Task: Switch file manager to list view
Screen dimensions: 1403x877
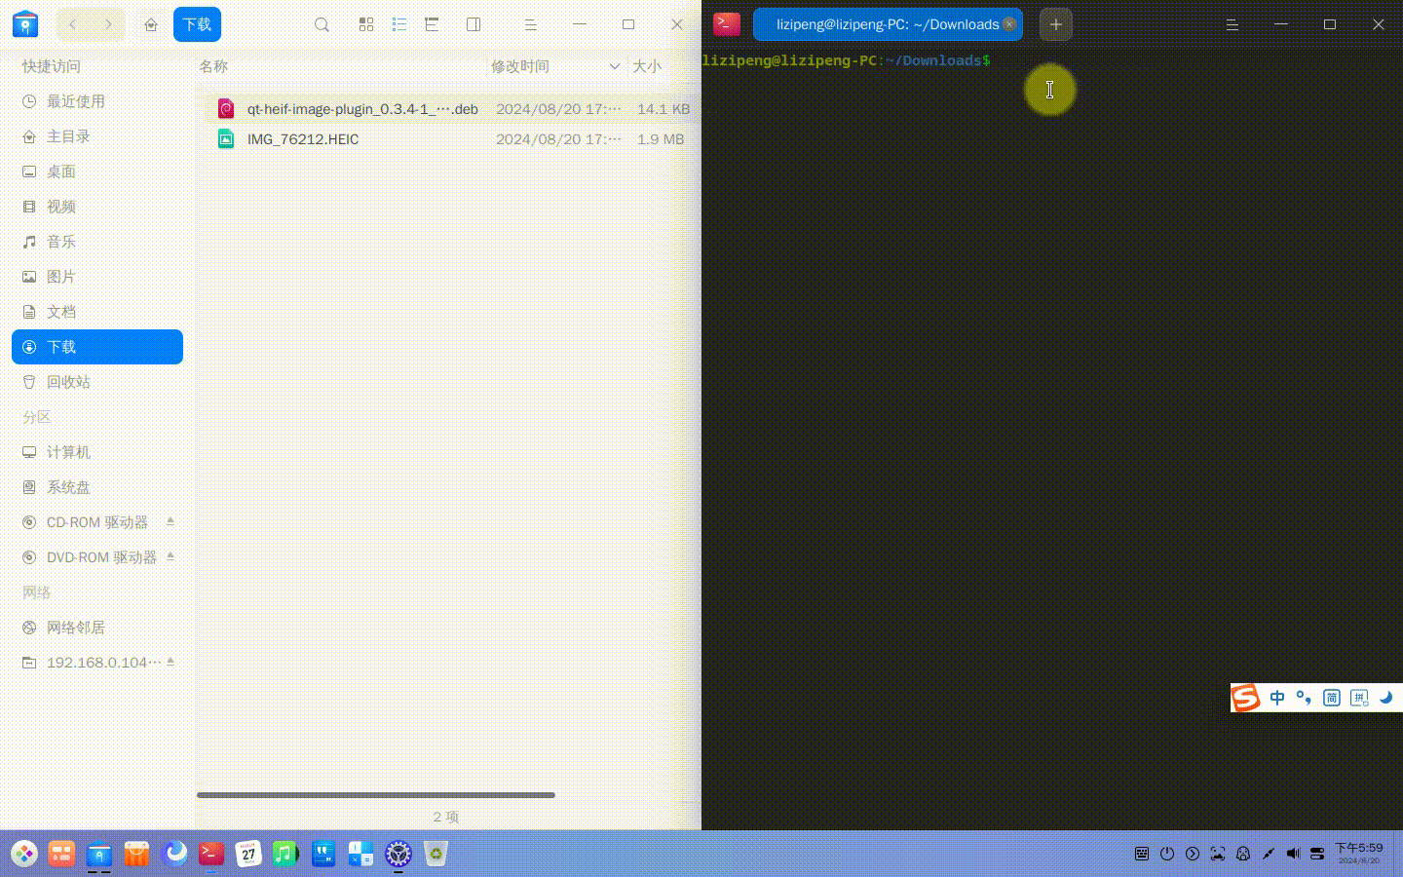Action: coord(399,24)
